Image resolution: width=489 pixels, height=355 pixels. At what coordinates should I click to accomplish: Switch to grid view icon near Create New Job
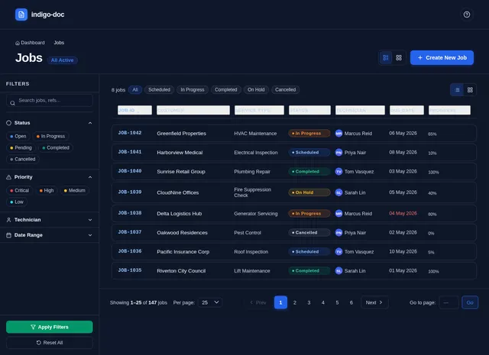coord(399,58)
